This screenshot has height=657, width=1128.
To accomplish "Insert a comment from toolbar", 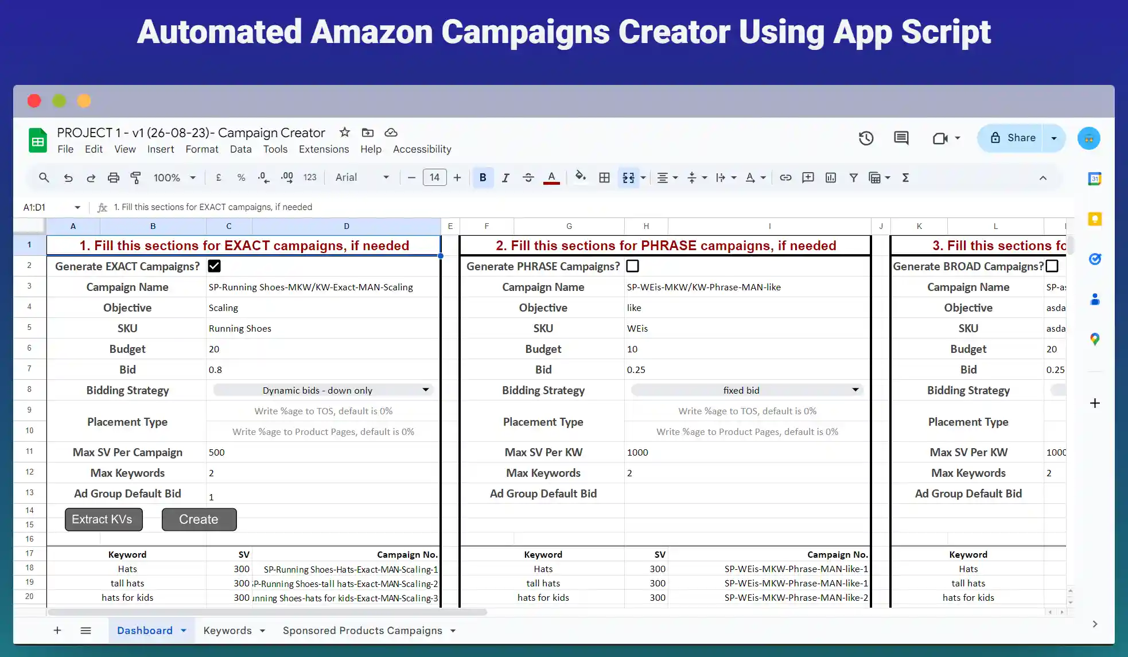I will click(x=808, y=178).
